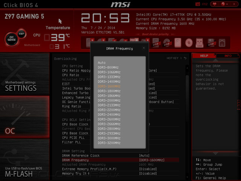Select the CD/DVD disc boot device icon
Image resolution: width=241 pixels, height=181 pixels.
pos(189,43)
